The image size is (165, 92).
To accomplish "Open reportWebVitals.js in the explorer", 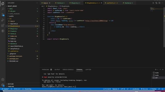I will [x=23, y=46].
